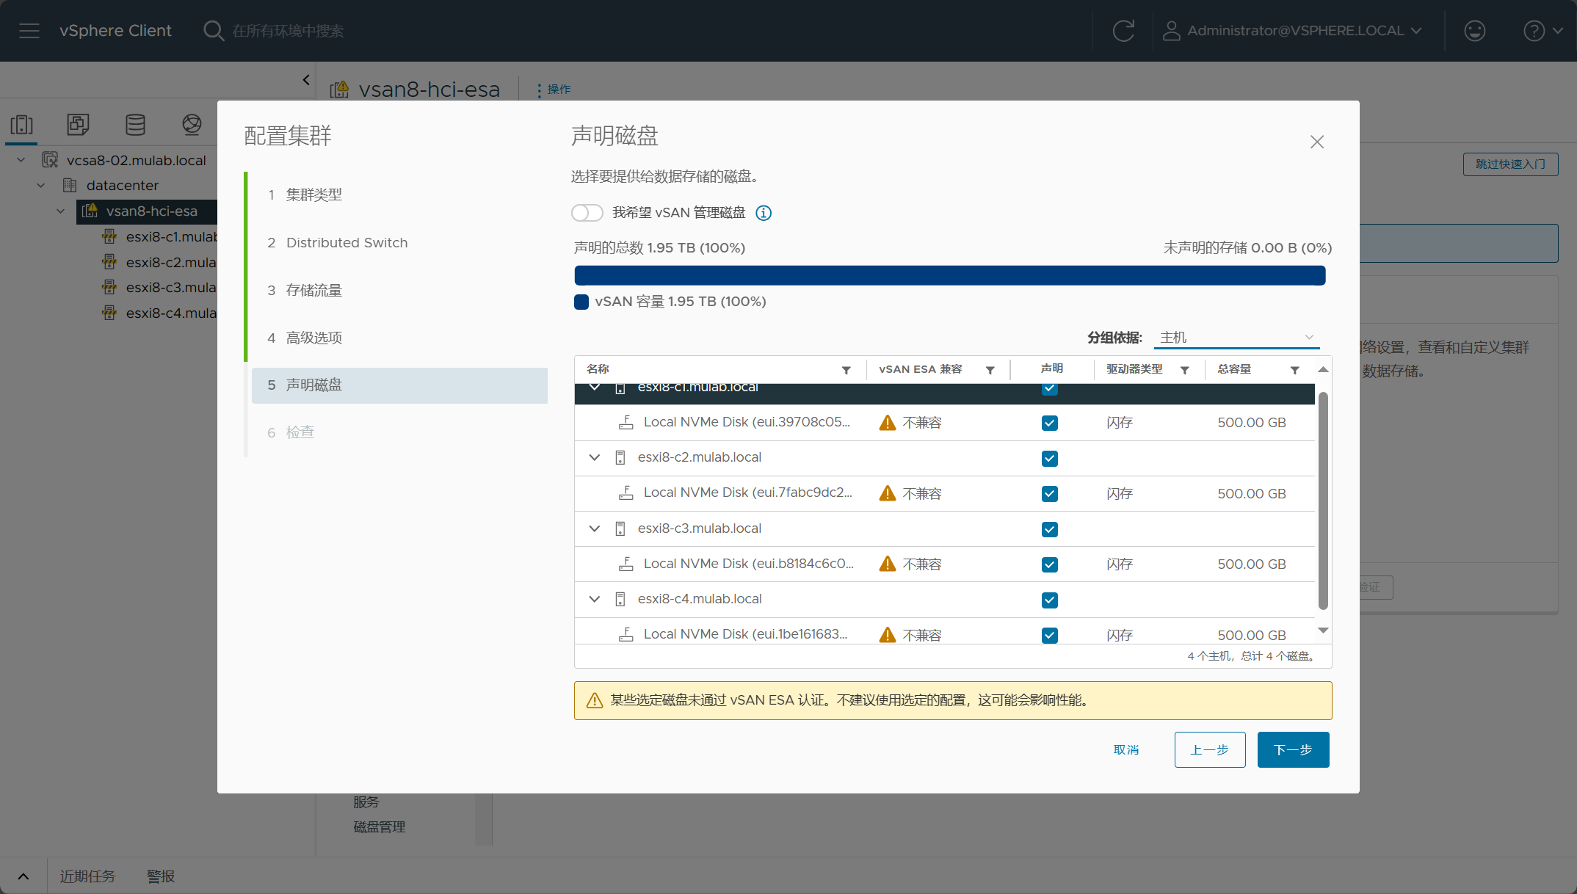Uncheck claim box for esxi8-c2.mulab.local host
Image resolution: width=1577 pixels, height=894 pixels.
1050,459
